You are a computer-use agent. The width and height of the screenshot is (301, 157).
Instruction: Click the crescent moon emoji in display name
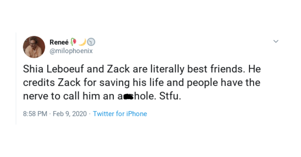pyautogui.click(x=82, y=42)
